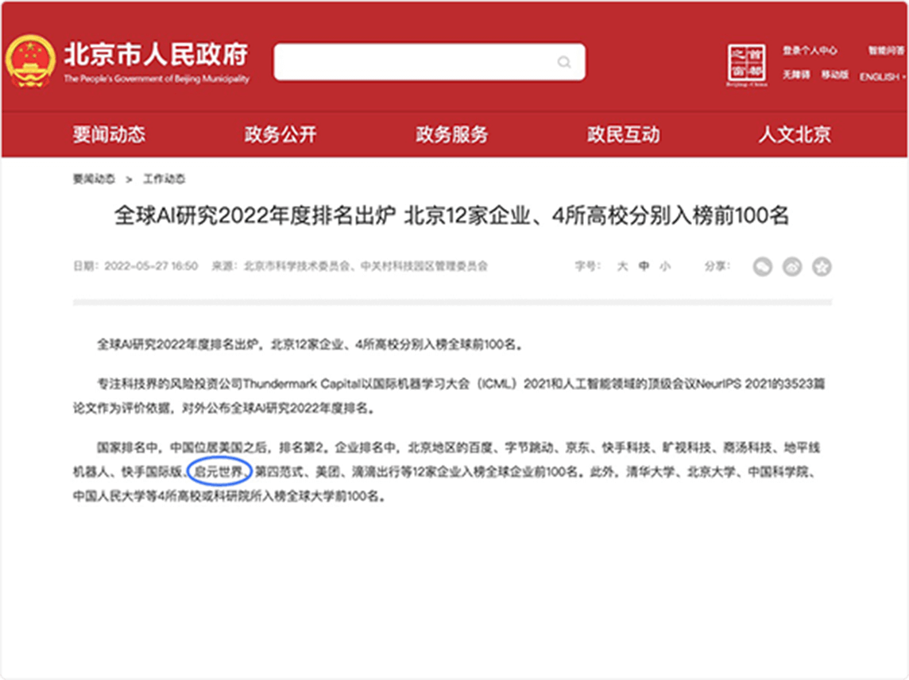Click the national emblem logo in the header
Screen dimensions: 909x680
tap(30, 61)
